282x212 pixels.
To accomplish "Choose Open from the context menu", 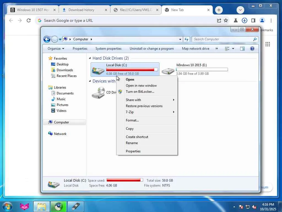I will pyautogui.click(x=147, y=79).
